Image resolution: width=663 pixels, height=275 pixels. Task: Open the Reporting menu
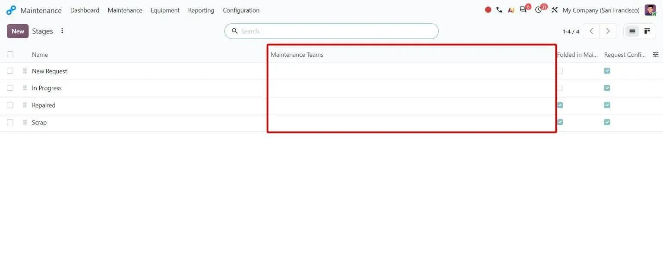tap(201, 10)
